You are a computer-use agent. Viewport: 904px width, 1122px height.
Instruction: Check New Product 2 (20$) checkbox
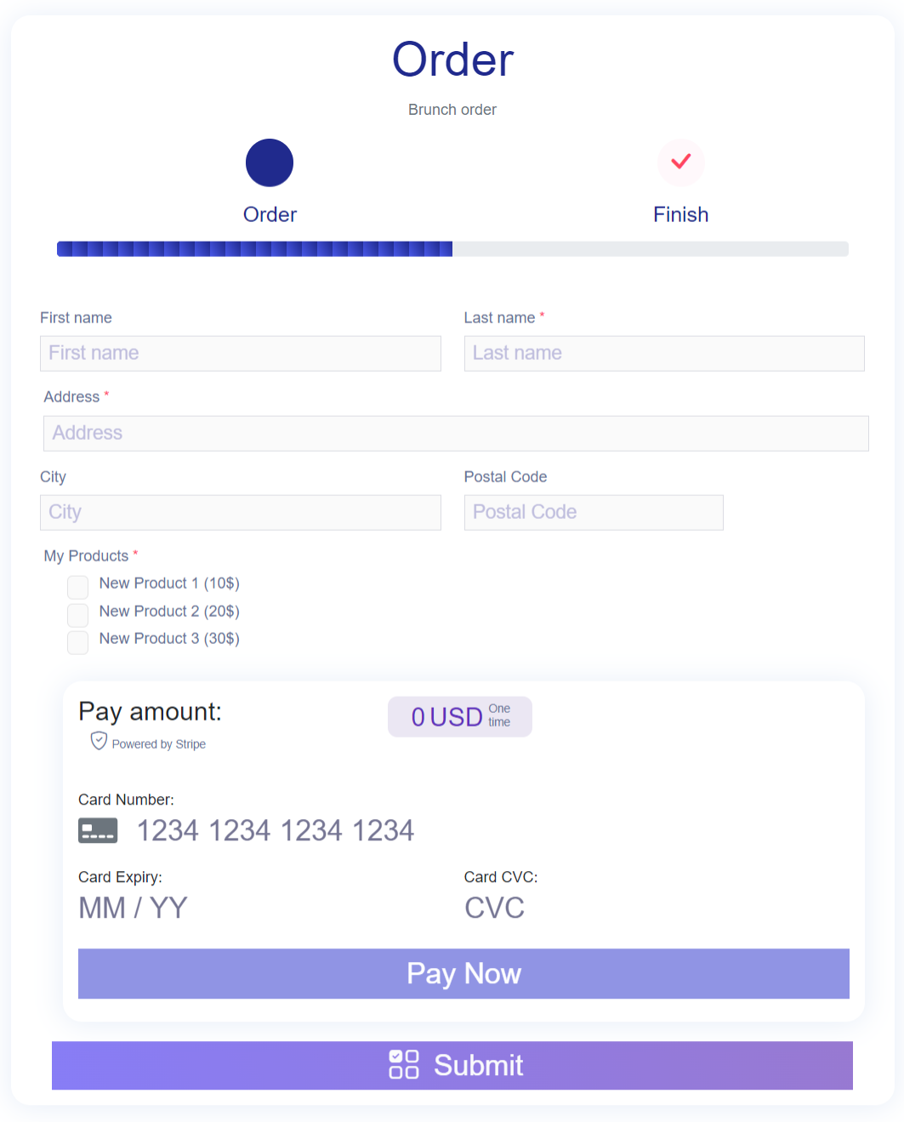pyautogui.click(x=78, y=614)
